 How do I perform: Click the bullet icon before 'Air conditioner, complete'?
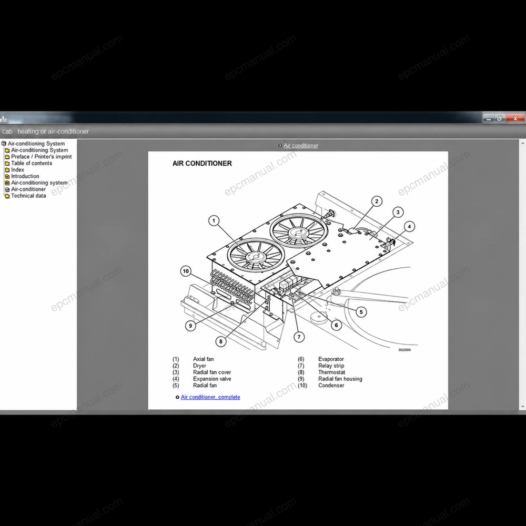pos(177,398)
